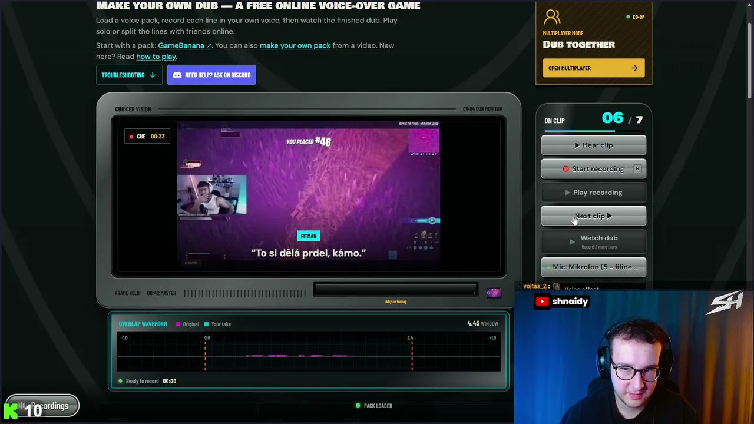Click the multiplayer people icon
This screenshot has width=754, height=424.
click(x=552, y=16)
